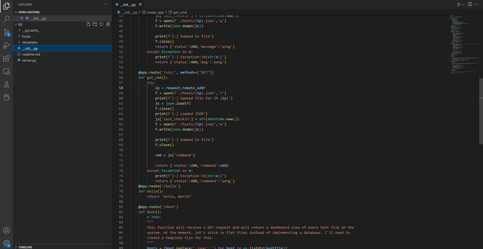This screenshot has height=249, width=483.
Task: Click line number 58 in the gutter
Action: (x=121, y=88)
